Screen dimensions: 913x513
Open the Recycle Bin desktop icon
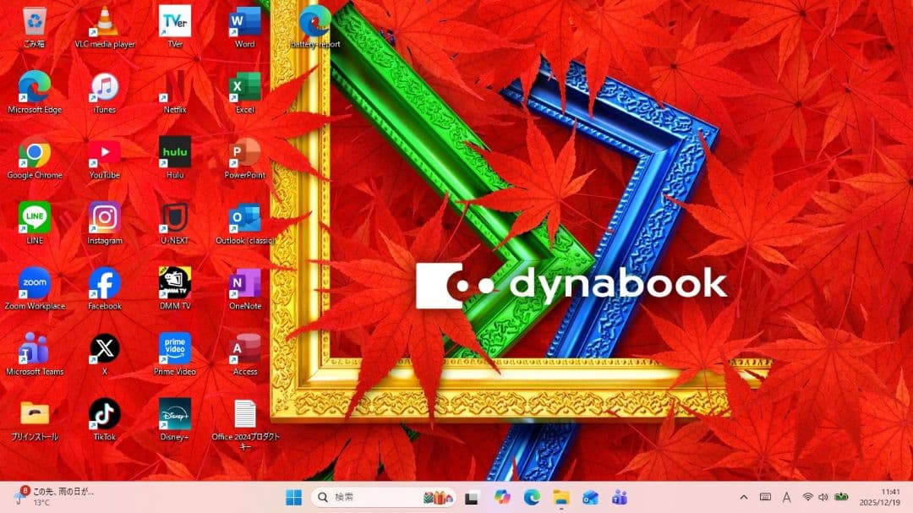[35, 26]
